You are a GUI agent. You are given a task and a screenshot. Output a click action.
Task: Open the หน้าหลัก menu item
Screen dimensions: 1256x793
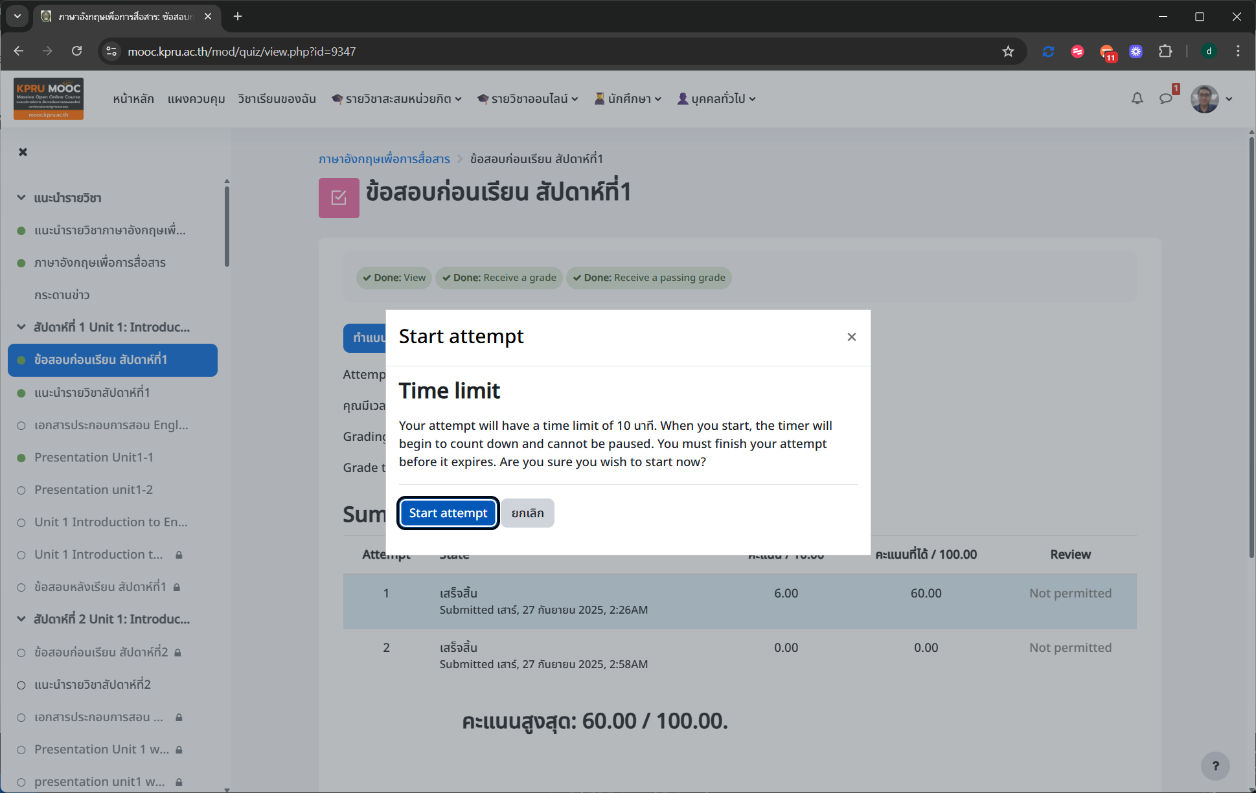point(133,98)
